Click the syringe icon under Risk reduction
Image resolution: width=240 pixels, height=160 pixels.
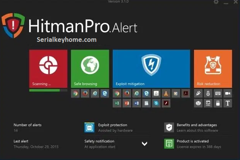point(198,93)
